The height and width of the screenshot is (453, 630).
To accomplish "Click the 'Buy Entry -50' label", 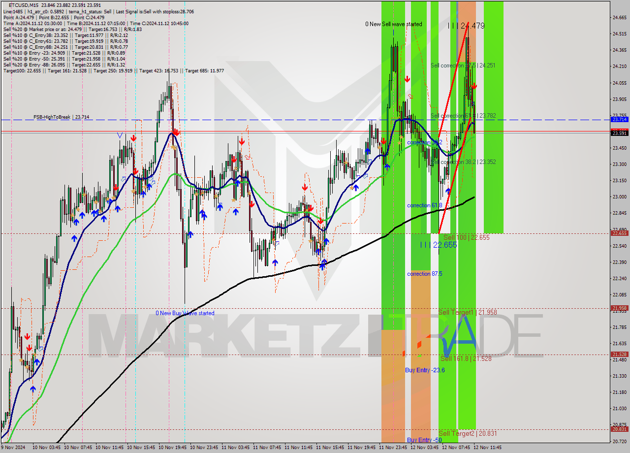I will pyautogui.click(x=424, y=440).
